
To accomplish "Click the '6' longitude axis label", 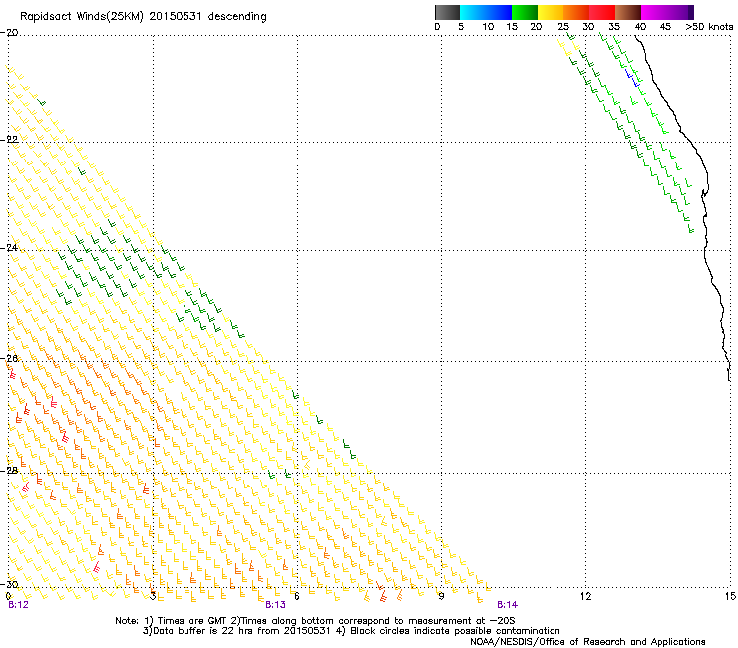I will coord(296,596).
